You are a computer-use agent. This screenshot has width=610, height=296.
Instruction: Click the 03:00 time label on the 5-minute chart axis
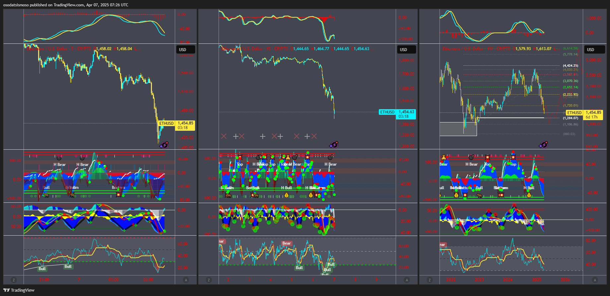(113, 280)
